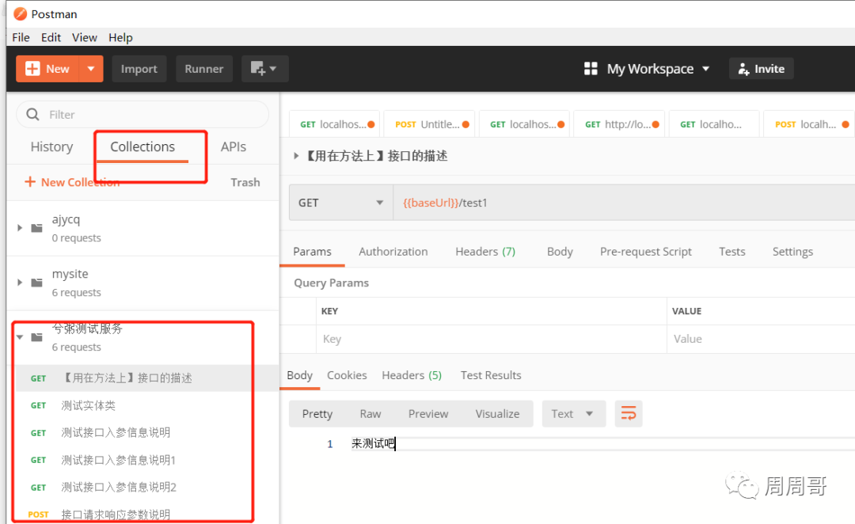Open the My Workspace dropdown

click(x=658, y=69)
